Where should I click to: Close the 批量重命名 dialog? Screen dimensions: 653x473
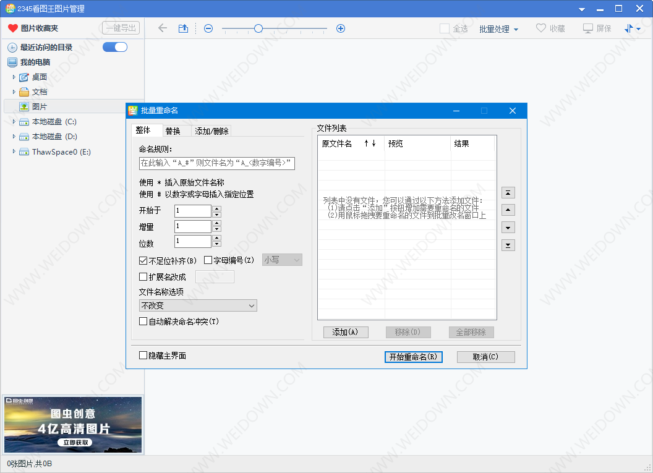coord(513,110)
